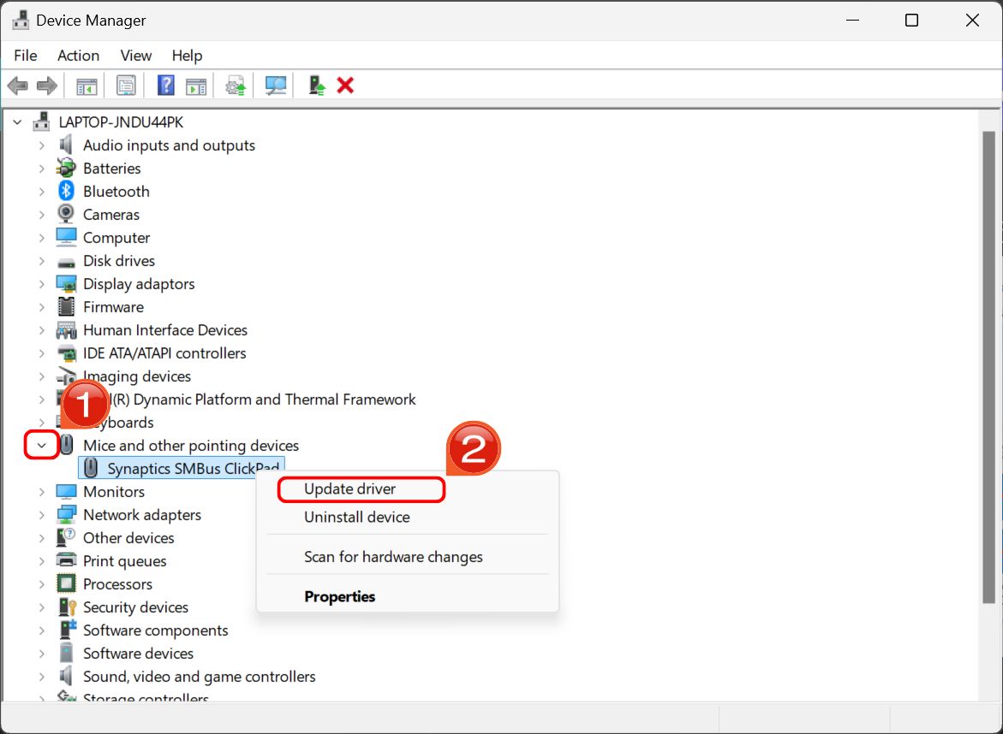Click the Bluetooth category icon
The width and height of the screenshot is (1003, 734).
(66, 191)
